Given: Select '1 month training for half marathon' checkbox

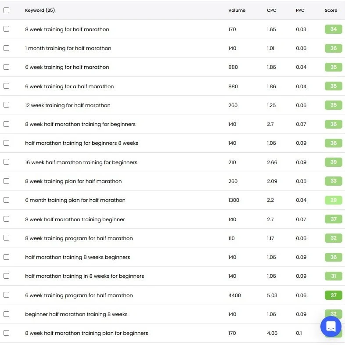Looking at the screenshot, I should pyautogui.click(x=6, y=48).
